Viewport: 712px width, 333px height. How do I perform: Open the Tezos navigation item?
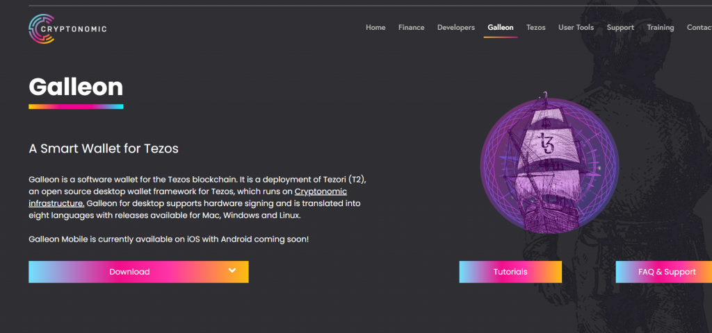[x=536, y=28]
